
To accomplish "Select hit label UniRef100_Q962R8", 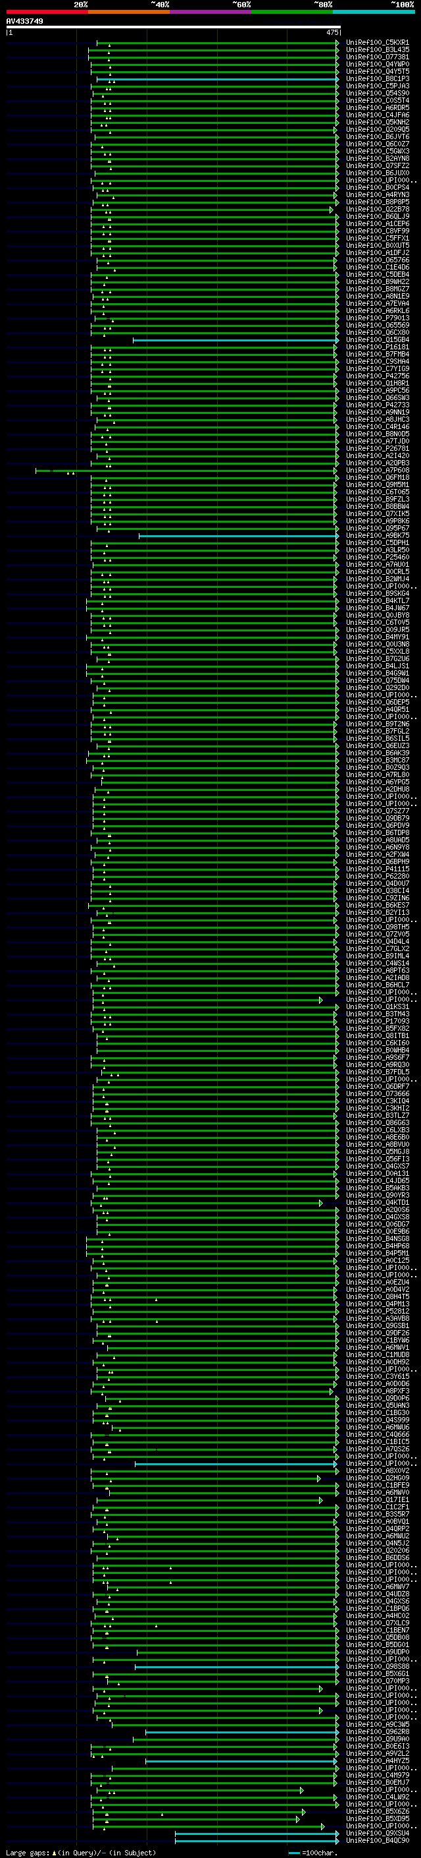I will pos(377,1731).
